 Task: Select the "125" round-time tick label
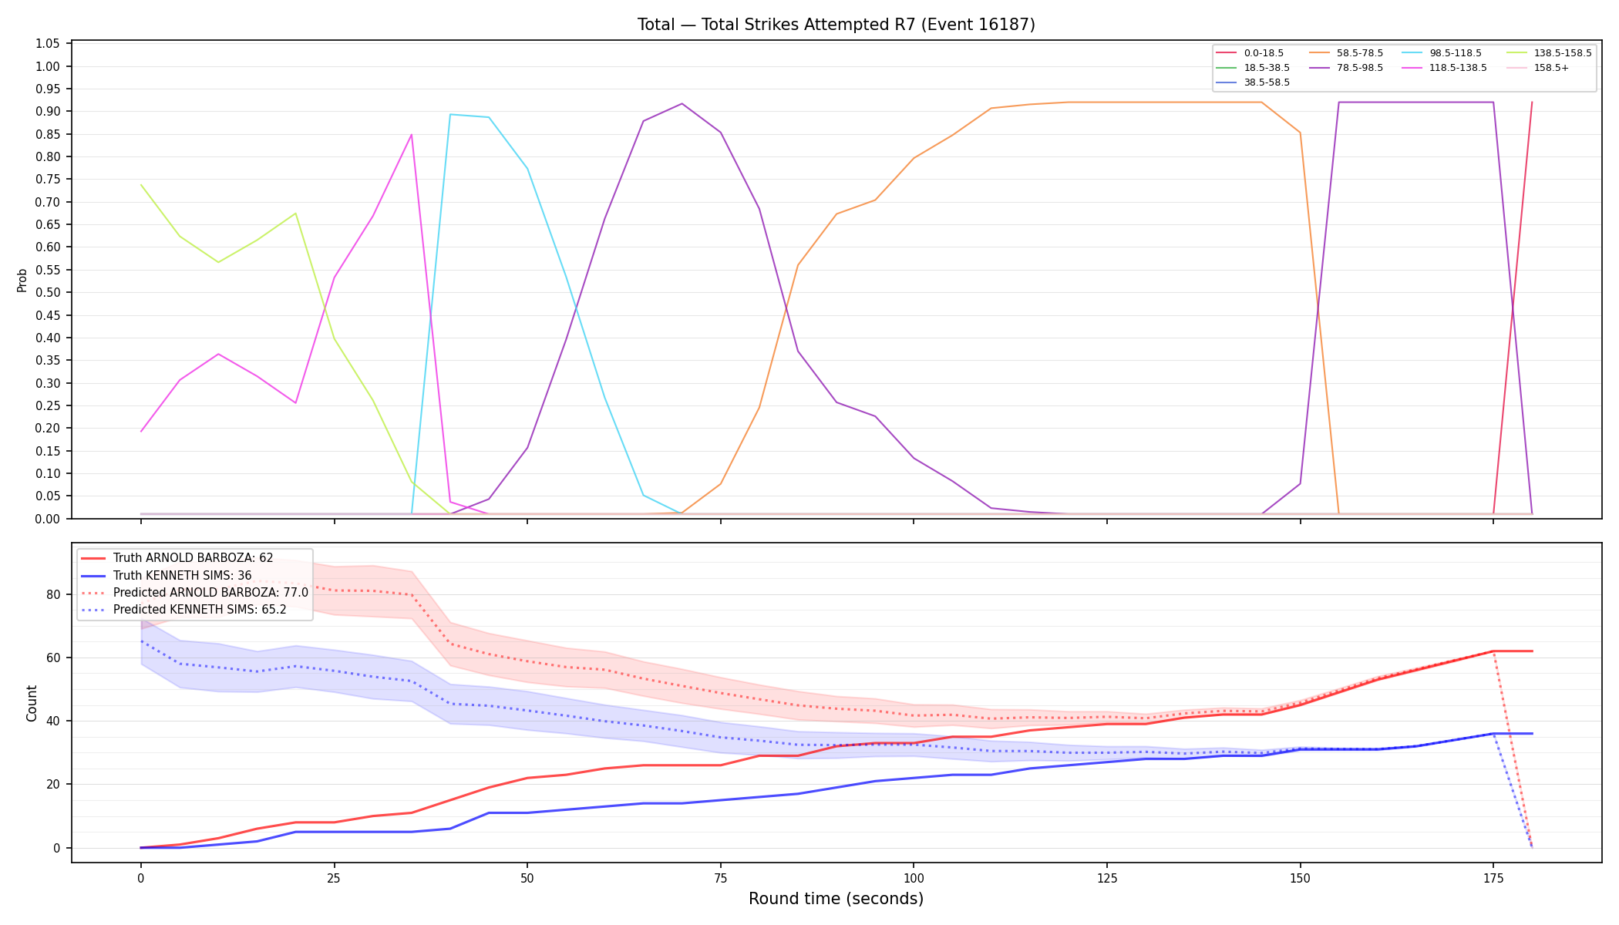pyautogui.click(x=1106, y=878)
